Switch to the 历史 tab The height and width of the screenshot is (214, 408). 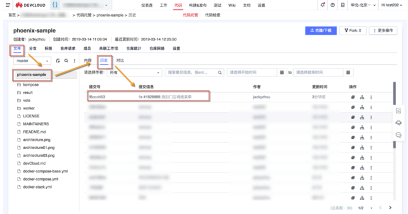tap(104, 61)
